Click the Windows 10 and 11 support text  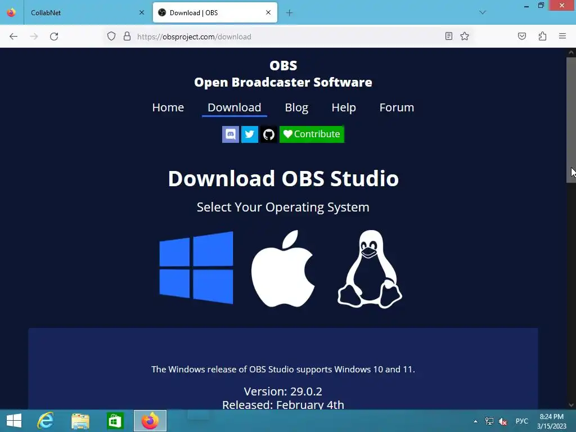283,369
